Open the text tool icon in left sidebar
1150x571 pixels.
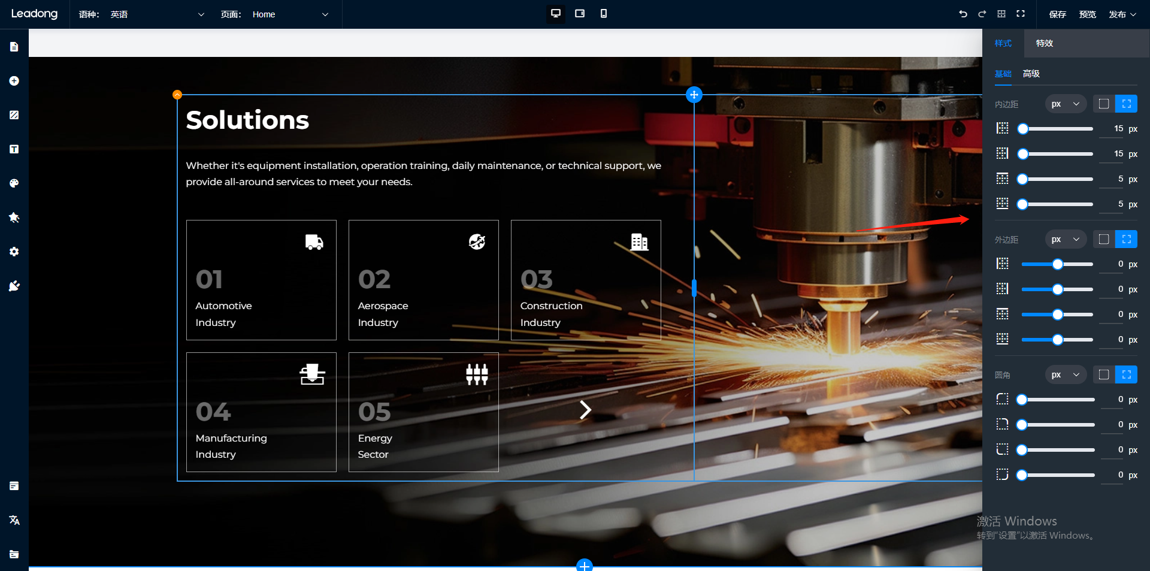14,149
